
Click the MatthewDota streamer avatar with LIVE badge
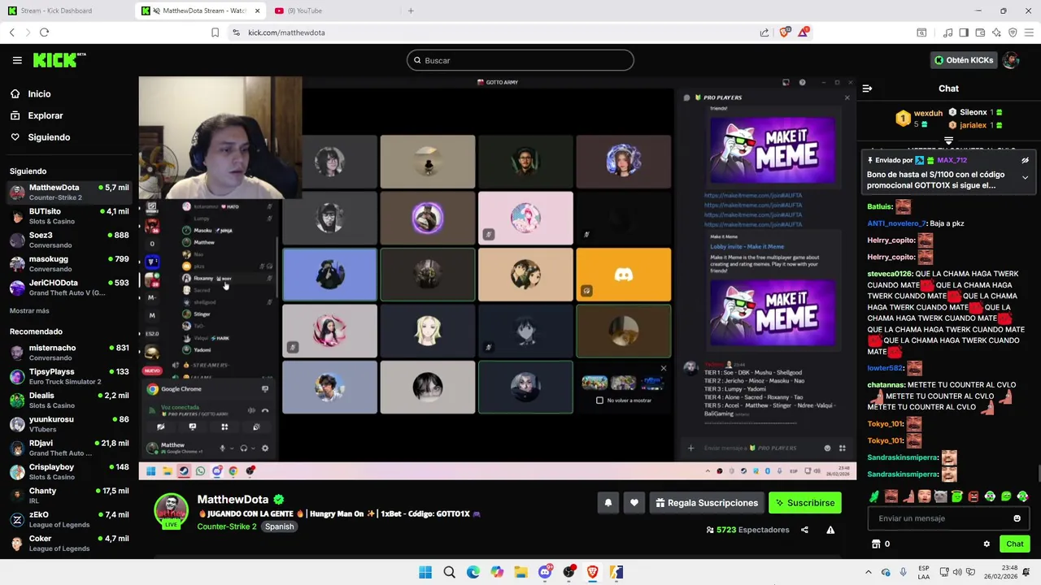coord(171,511)
